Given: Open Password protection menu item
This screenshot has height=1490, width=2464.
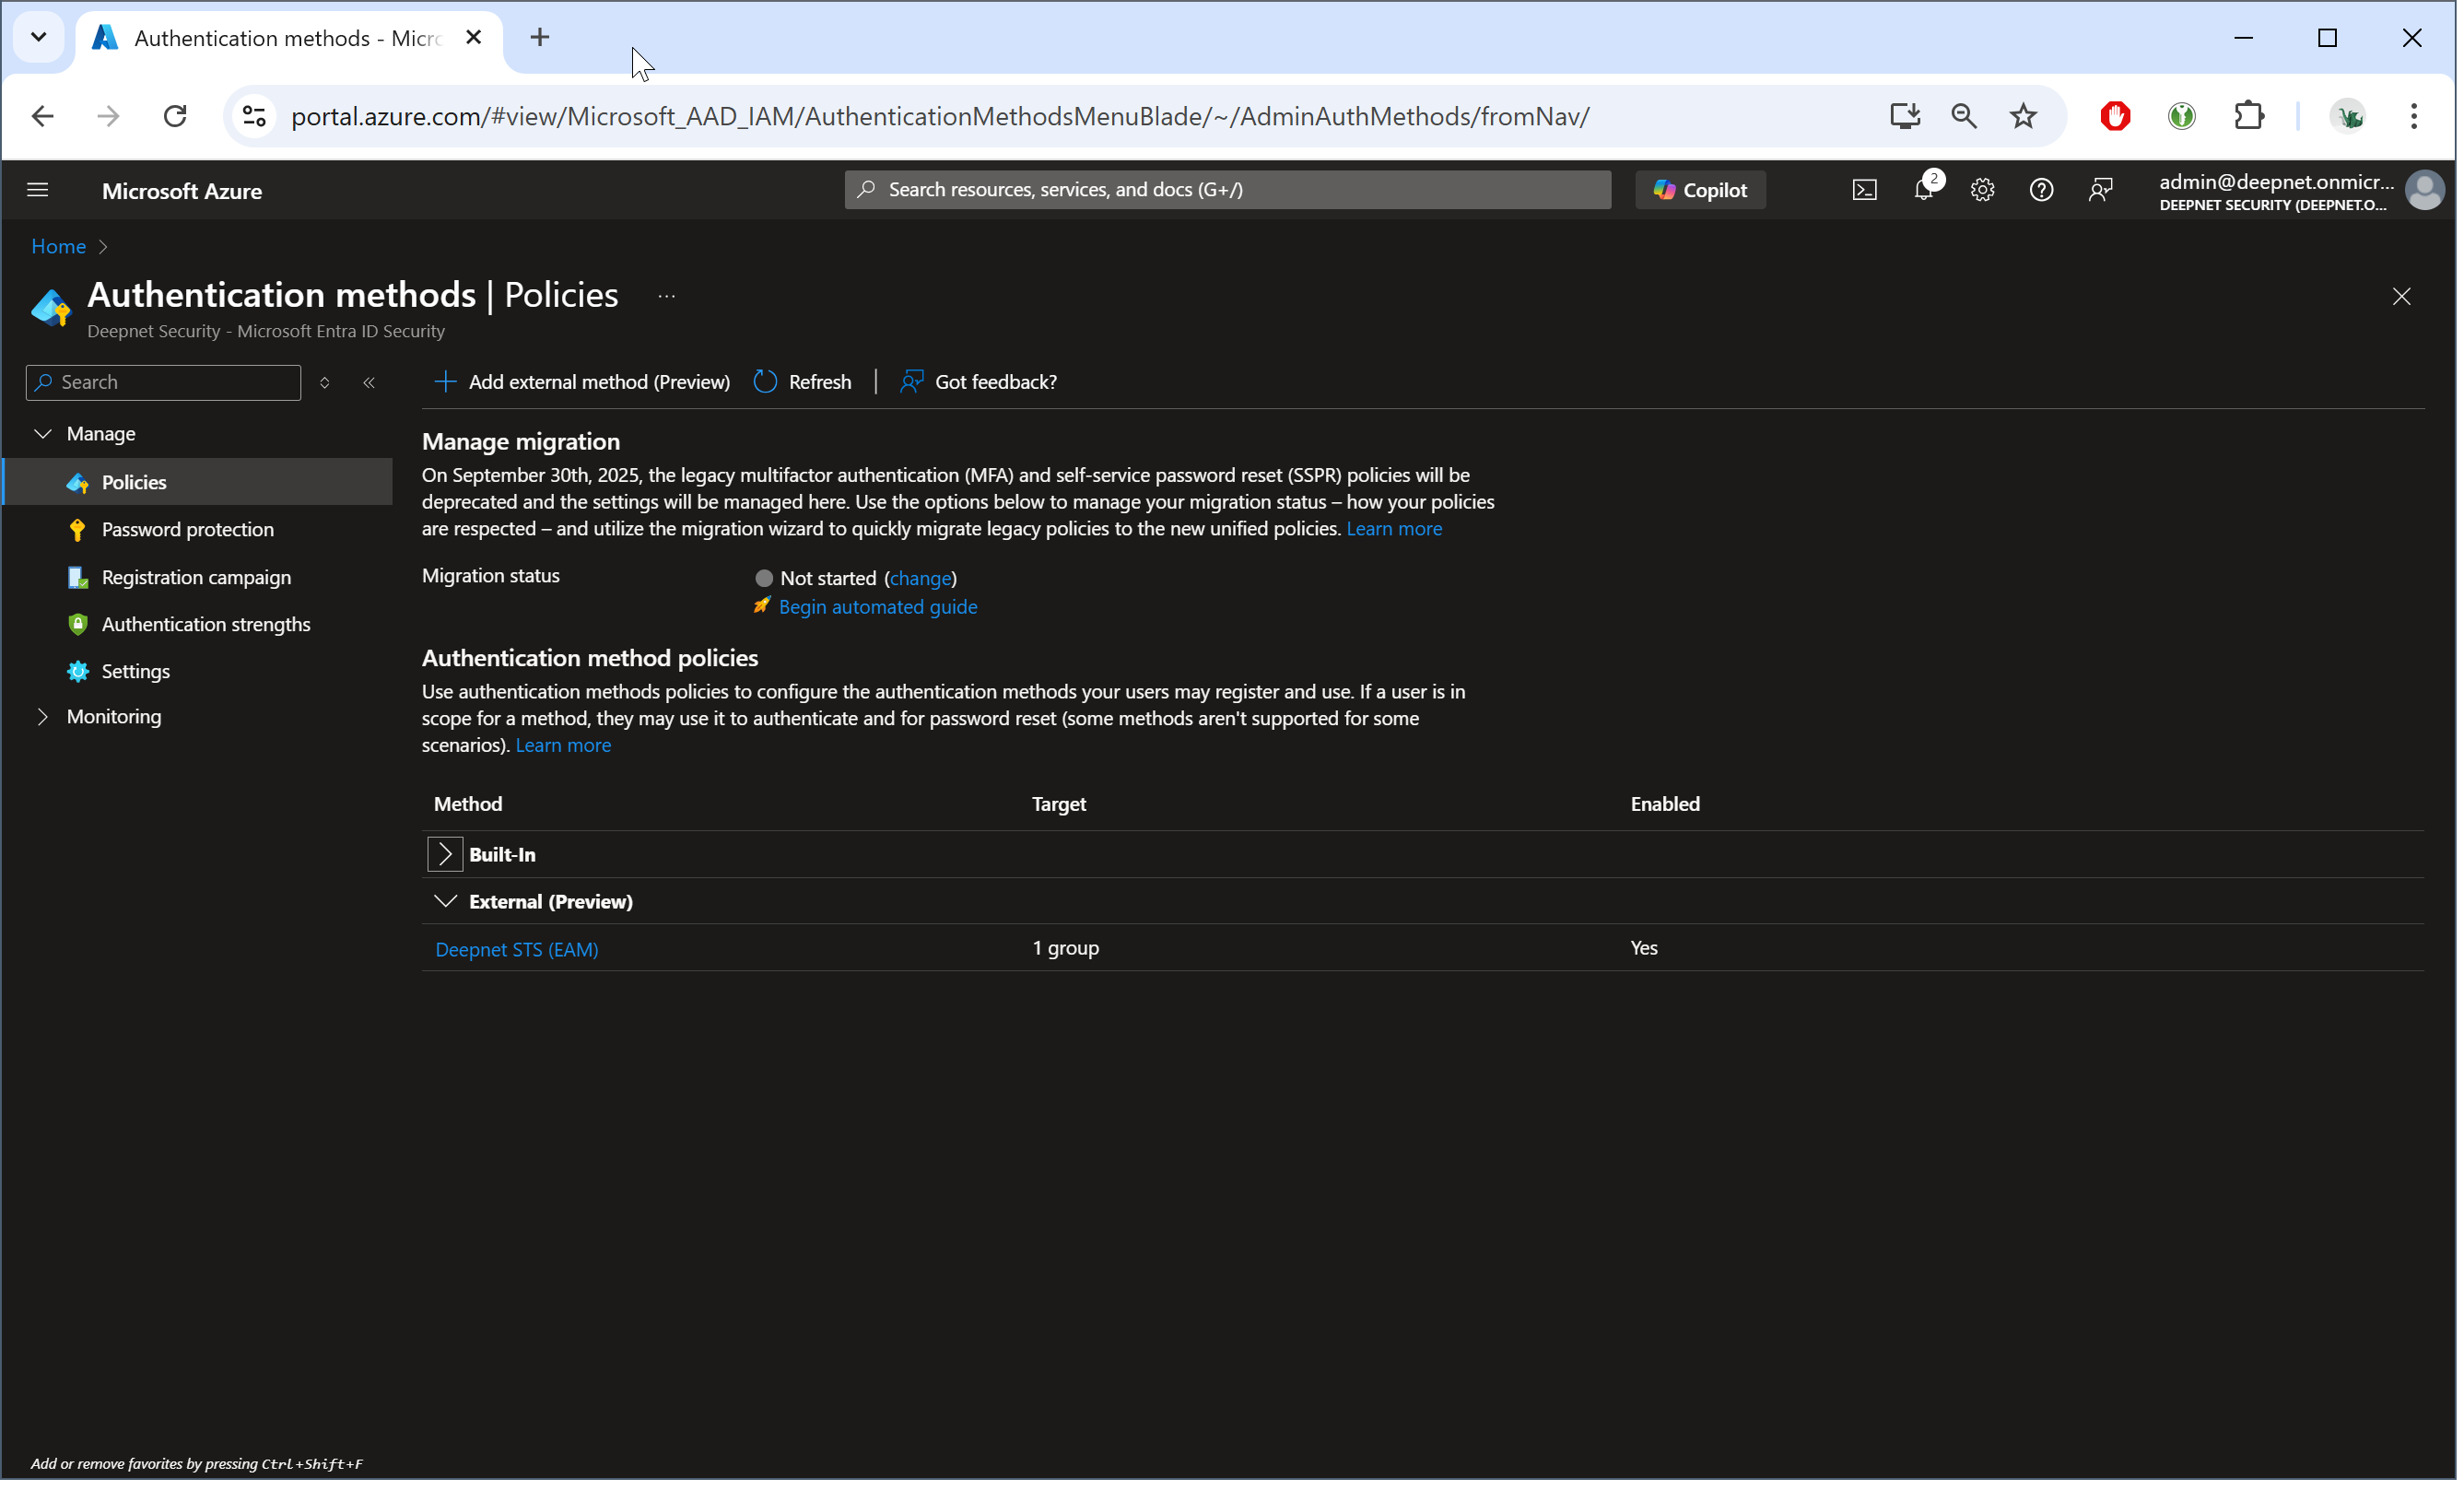Looking at the screenshot, I should (188, 530).
